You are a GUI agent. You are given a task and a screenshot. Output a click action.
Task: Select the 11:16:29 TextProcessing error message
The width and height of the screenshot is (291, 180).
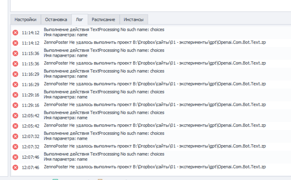(x=104, y=74)
